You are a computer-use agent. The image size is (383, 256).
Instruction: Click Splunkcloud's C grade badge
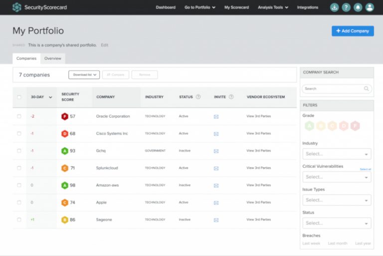point(65,168)
